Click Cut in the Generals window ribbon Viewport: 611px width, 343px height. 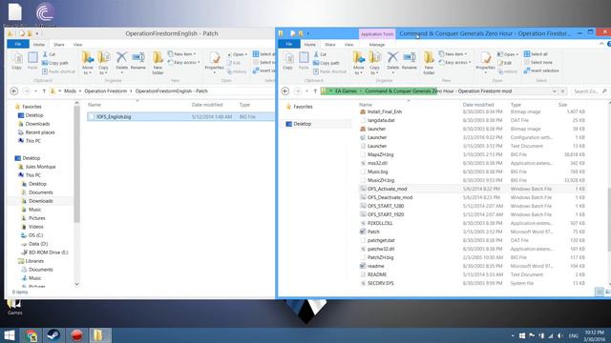click(x=321, y=54)
